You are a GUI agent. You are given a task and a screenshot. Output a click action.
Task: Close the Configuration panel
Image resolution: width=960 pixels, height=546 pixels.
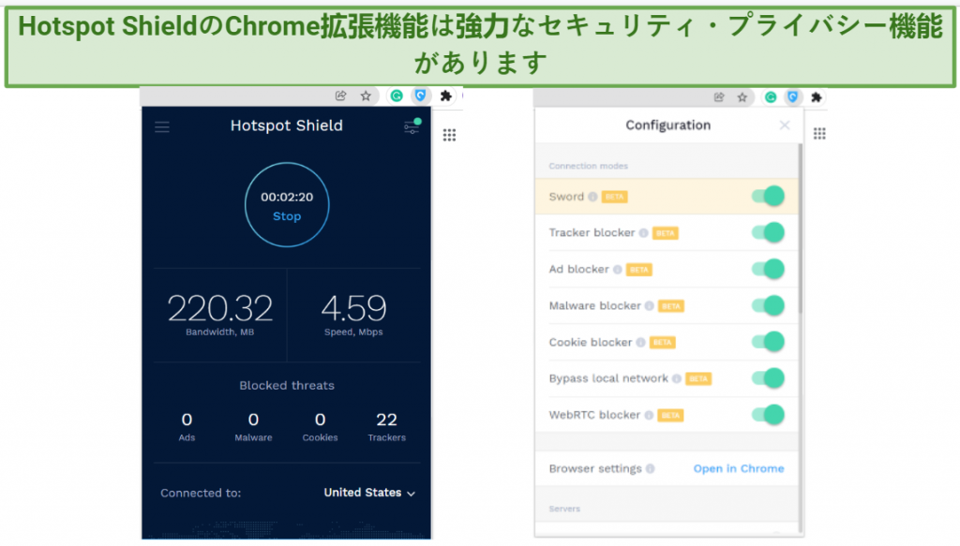click(785, 125)
